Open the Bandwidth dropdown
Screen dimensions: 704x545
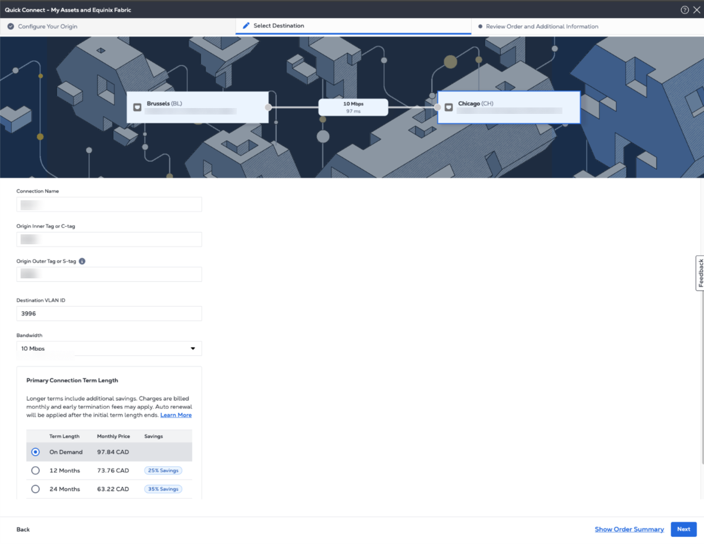(109, 349)
